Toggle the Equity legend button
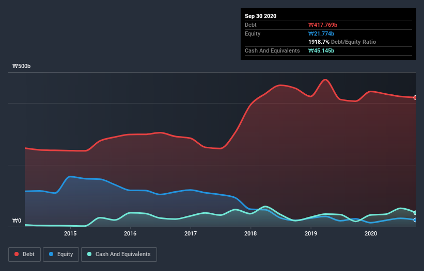 pos(61,255)
